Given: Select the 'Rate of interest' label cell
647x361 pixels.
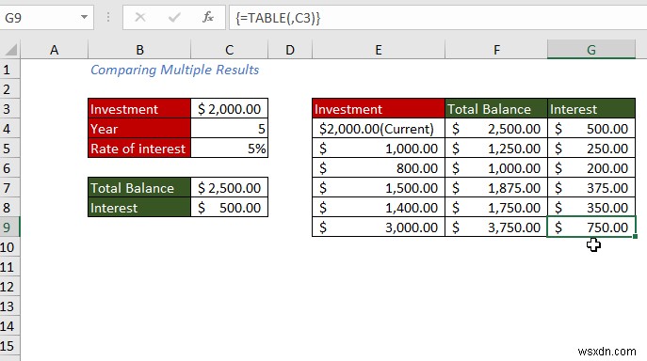Looking at the screenshot, I should tap(139, 149).
